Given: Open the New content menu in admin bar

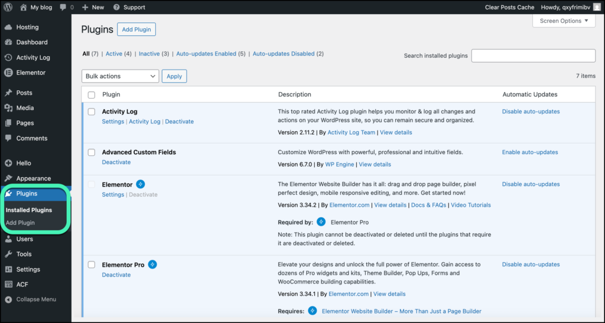Looking at the screenshot, I should [93, 7].
